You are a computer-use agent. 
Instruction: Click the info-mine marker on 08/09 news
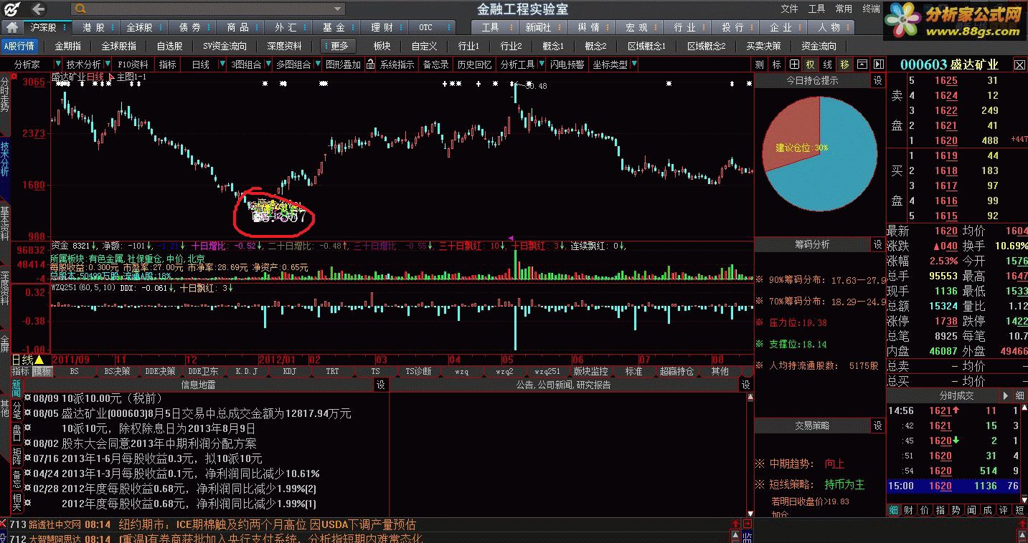(27, 398)
